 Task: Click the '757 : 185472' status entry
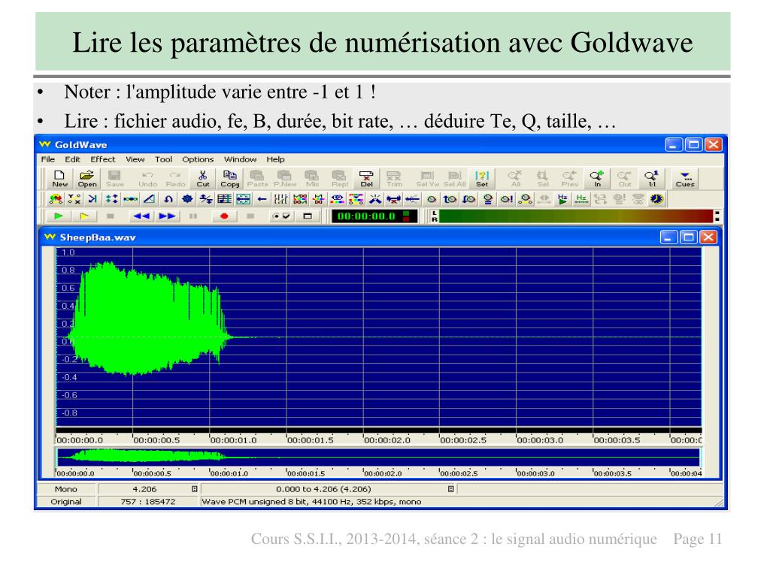coord(148,501)
